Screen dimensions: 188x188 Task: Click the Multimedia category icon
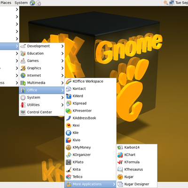tap(23, 83)
